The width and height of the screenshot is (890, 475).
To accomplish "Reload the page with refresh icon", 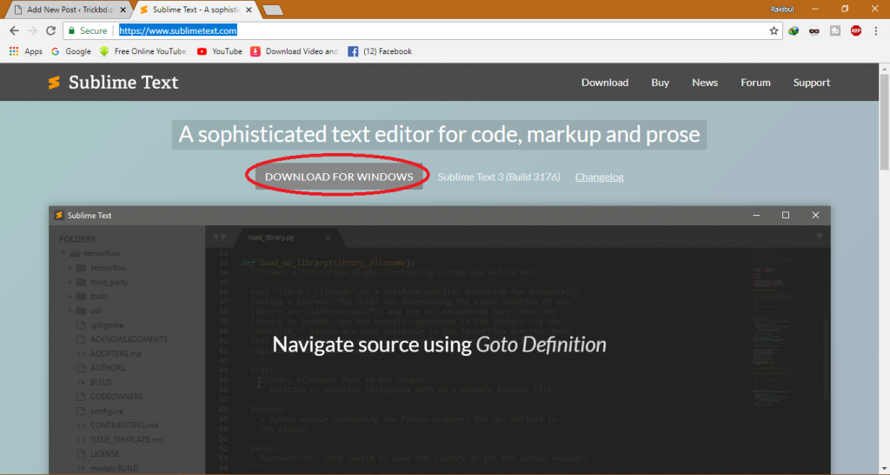I will [50, 30].
